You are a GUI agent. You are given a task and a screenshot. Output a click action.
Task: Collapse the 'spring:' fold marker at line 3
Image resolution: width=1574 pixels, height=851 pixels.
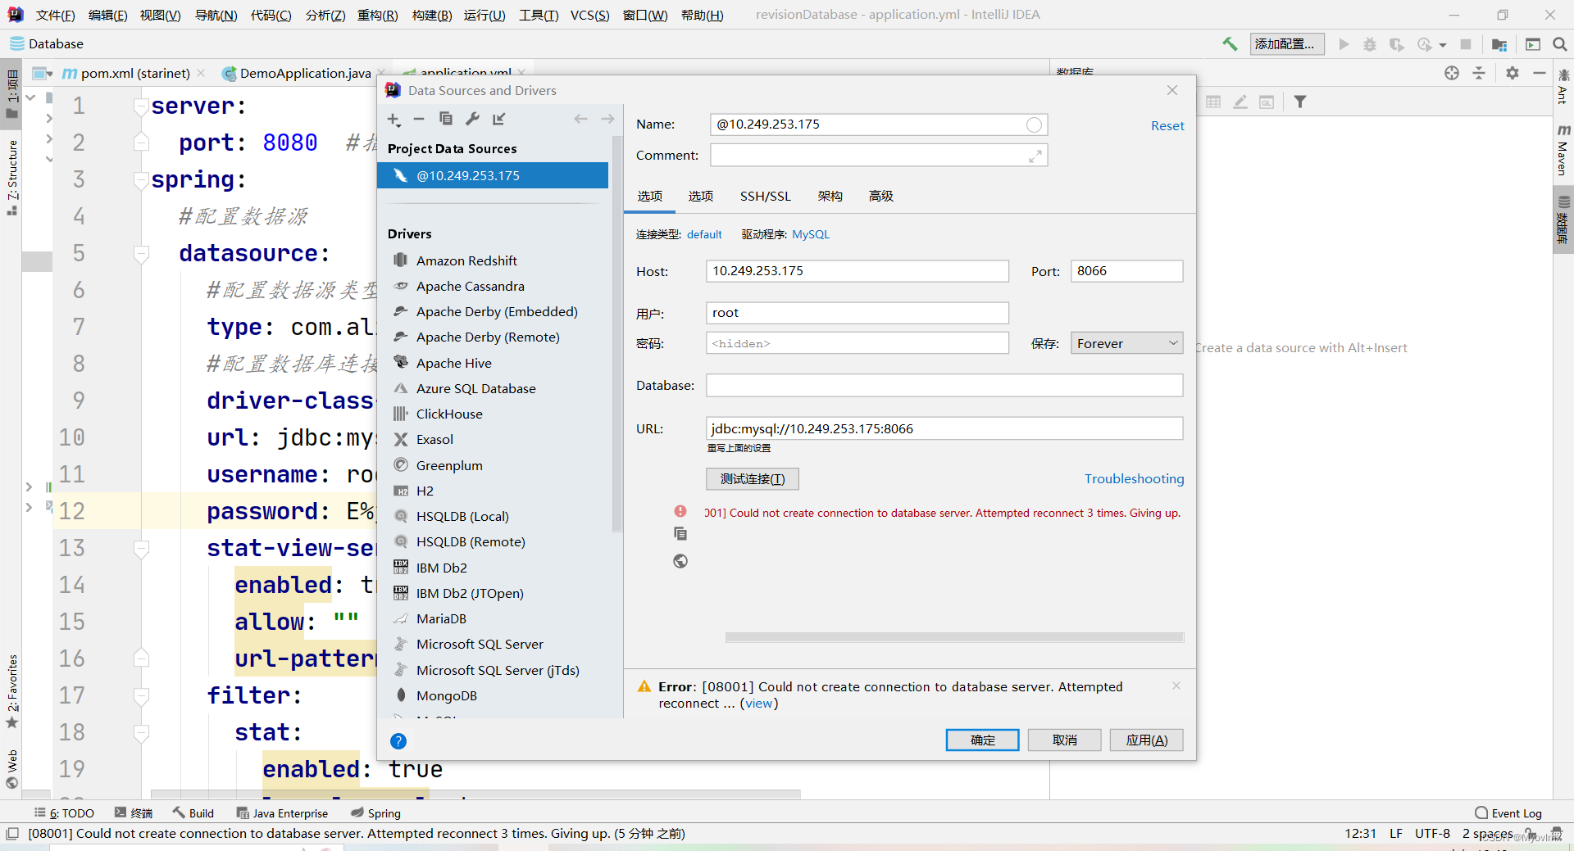(141, 180)
